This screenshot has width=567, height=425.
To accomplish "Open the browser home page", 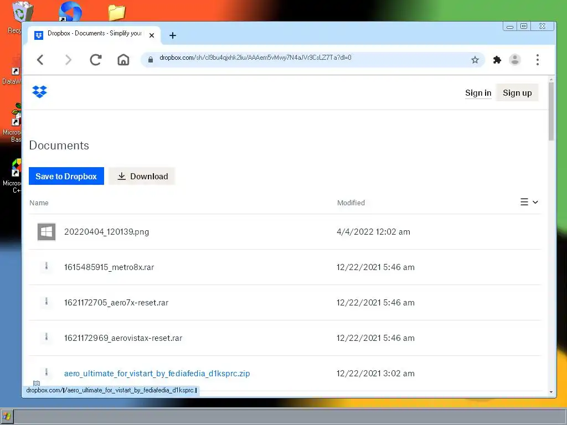I will coord(123,60).
